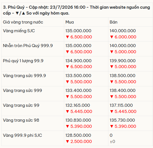Viewport: 153px width, 148px height.
Task: Select the Mua column header
Action: click(69, 22)
